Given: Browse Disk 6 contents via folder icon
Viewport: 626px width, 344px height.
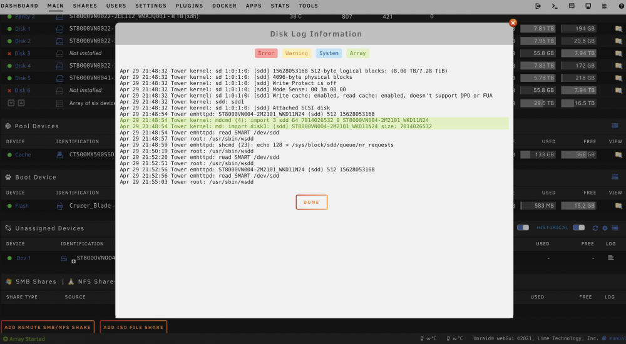Looking at the screenshot, I should coord(618,91).
